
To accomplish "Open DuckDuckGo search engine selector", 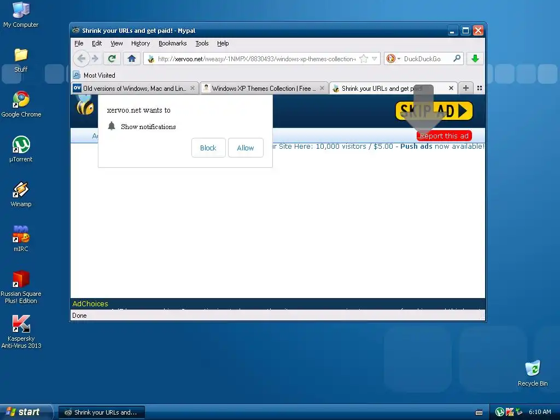I will [393, 59].
